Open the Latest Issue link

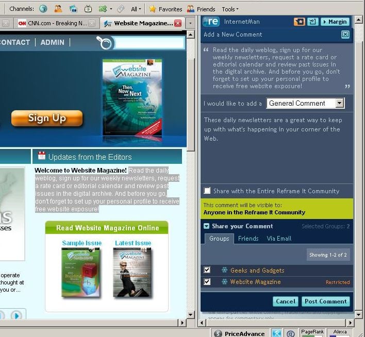(x=133, y=243)
